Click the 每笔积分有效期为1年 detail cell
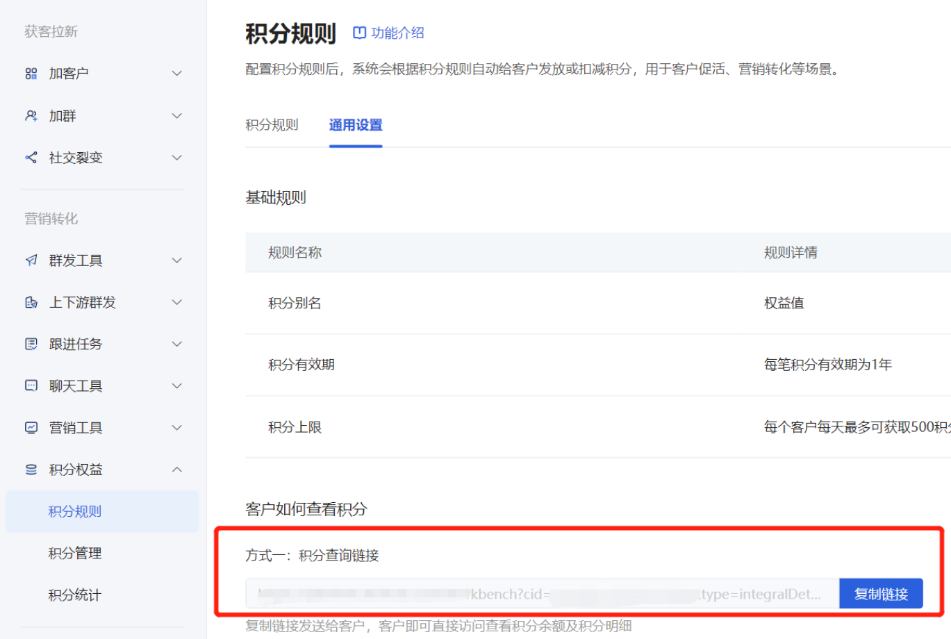This screenshot has height=639, width=951. pyautogui.click(x=828, y=365)
